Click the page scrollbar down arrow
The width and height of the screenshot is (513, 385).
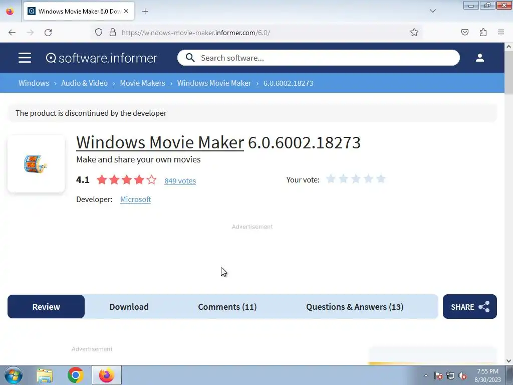pyautogui.click(x=508, y=360)
